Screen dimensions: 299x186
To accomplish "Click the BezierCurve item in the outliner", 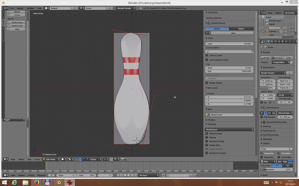I will [274, 28].
